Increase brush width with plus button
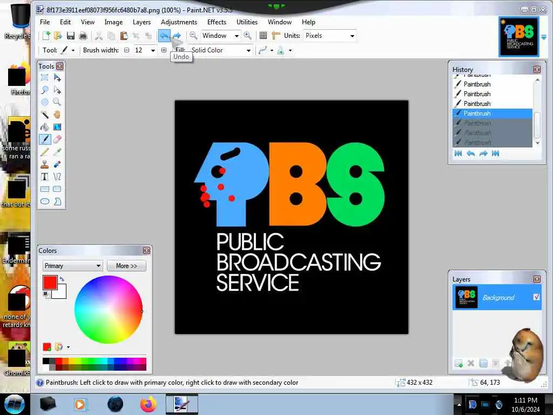The height and width of the screenshot is (415, 553). coord(164,50)
